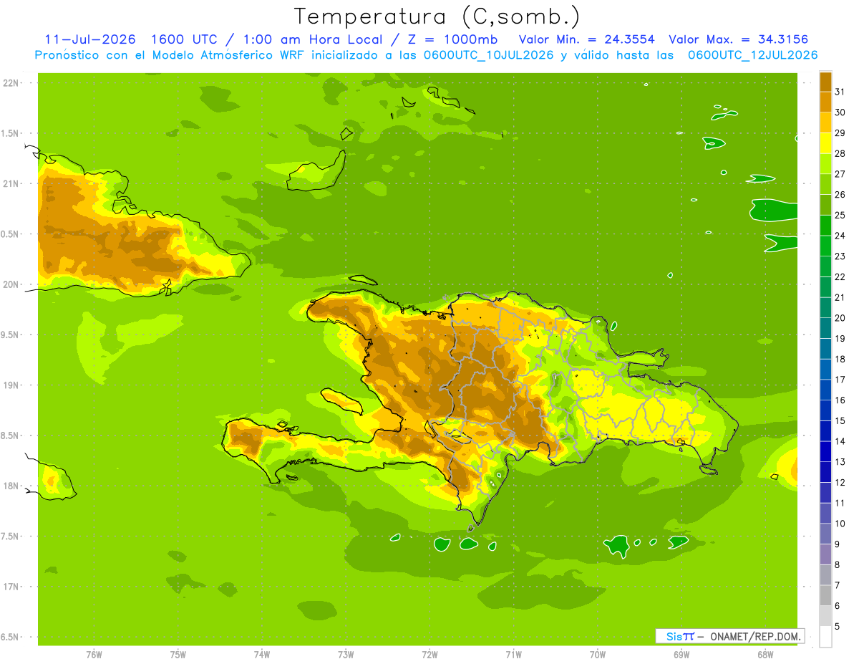
Task: Click the legend value "15"
Action: (840, 420)
